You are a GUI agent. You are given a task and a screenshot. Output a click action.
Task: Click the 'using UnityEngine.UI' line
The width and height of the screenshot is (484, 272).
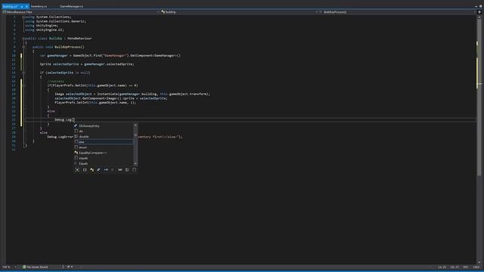pyautogui.click(x=45, y=30)
